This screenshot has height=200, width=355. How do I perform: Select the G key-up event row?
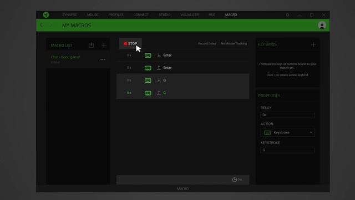tap(183, 93)
